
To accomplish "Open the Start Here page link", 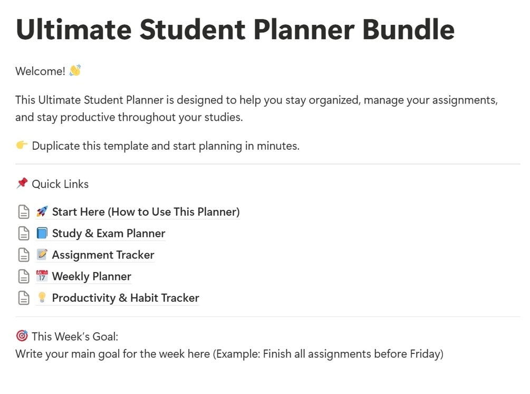I will tap(146, 212).
